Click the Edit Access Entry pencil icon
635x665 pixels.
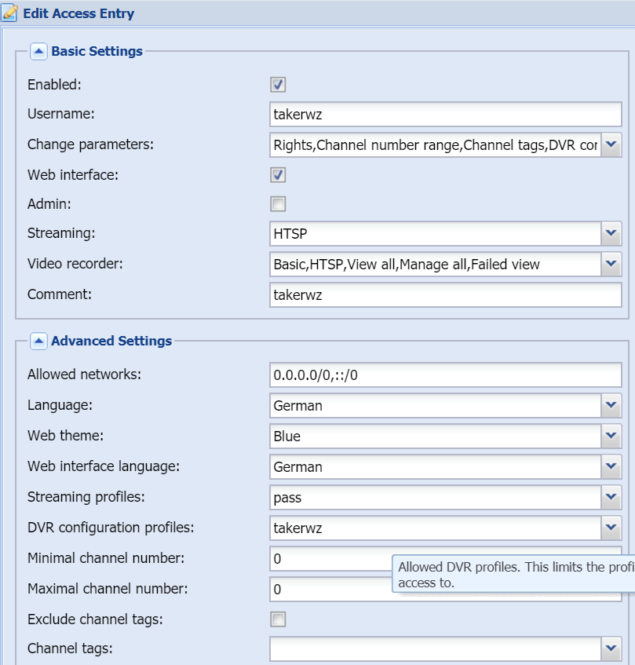tap(9, 13)
